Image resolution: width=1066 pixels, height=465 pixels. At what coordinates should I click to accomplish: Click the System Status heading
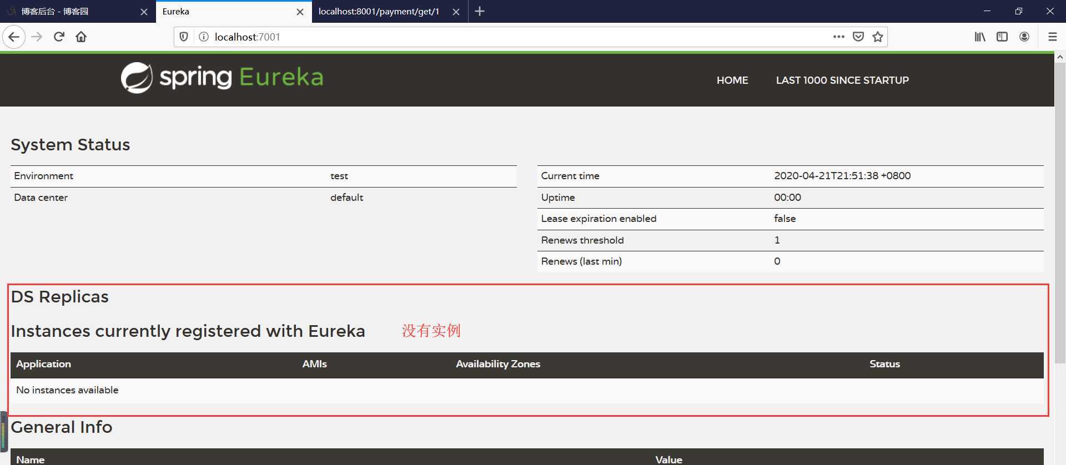(71, 145)
